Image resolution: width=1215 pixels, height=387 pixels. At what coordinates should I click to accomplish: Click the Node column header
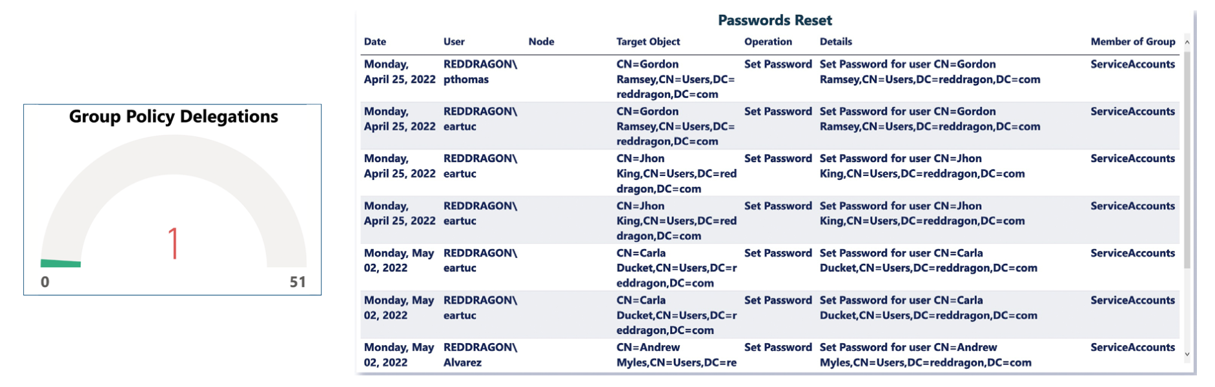coord(541,41)
